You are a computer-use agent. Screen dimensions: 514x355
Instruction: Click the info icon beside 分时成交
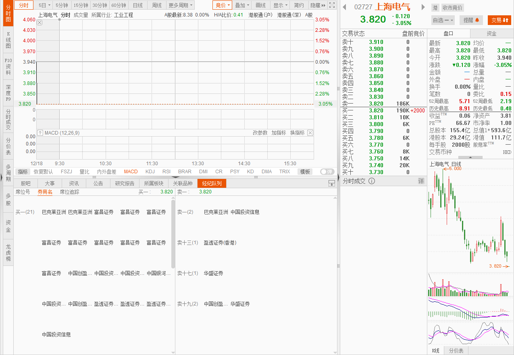(372, 181)
